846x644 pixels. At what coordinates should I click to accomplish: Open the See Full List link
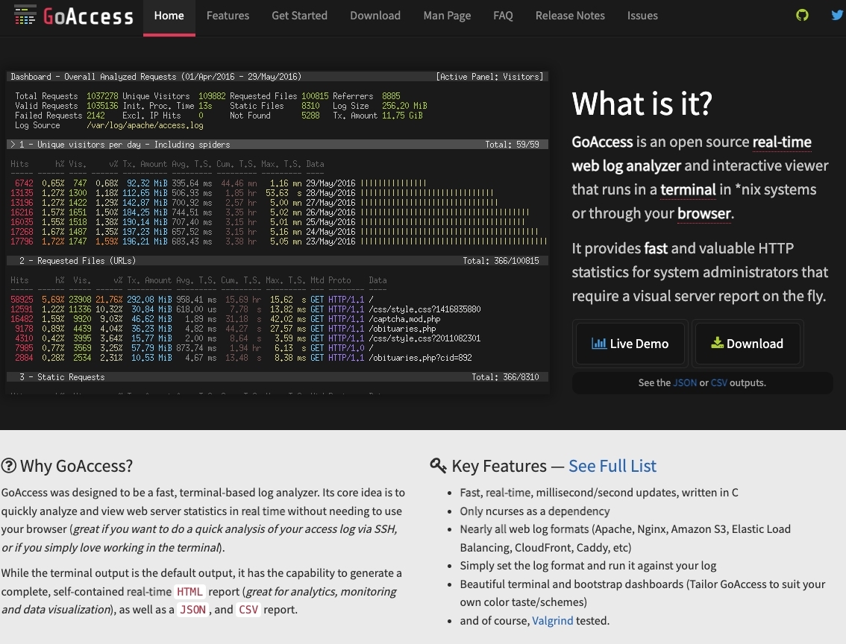click(x=612, y=466)
